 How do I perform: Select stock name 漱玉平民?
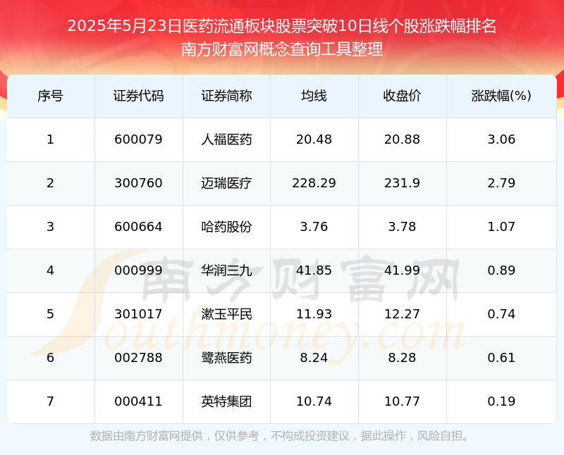pos(226,314)
